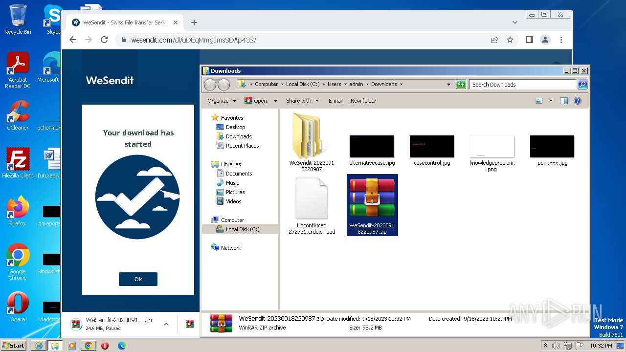
Task: Open Chrome's three-dot menu
Action: pos(561,40)
